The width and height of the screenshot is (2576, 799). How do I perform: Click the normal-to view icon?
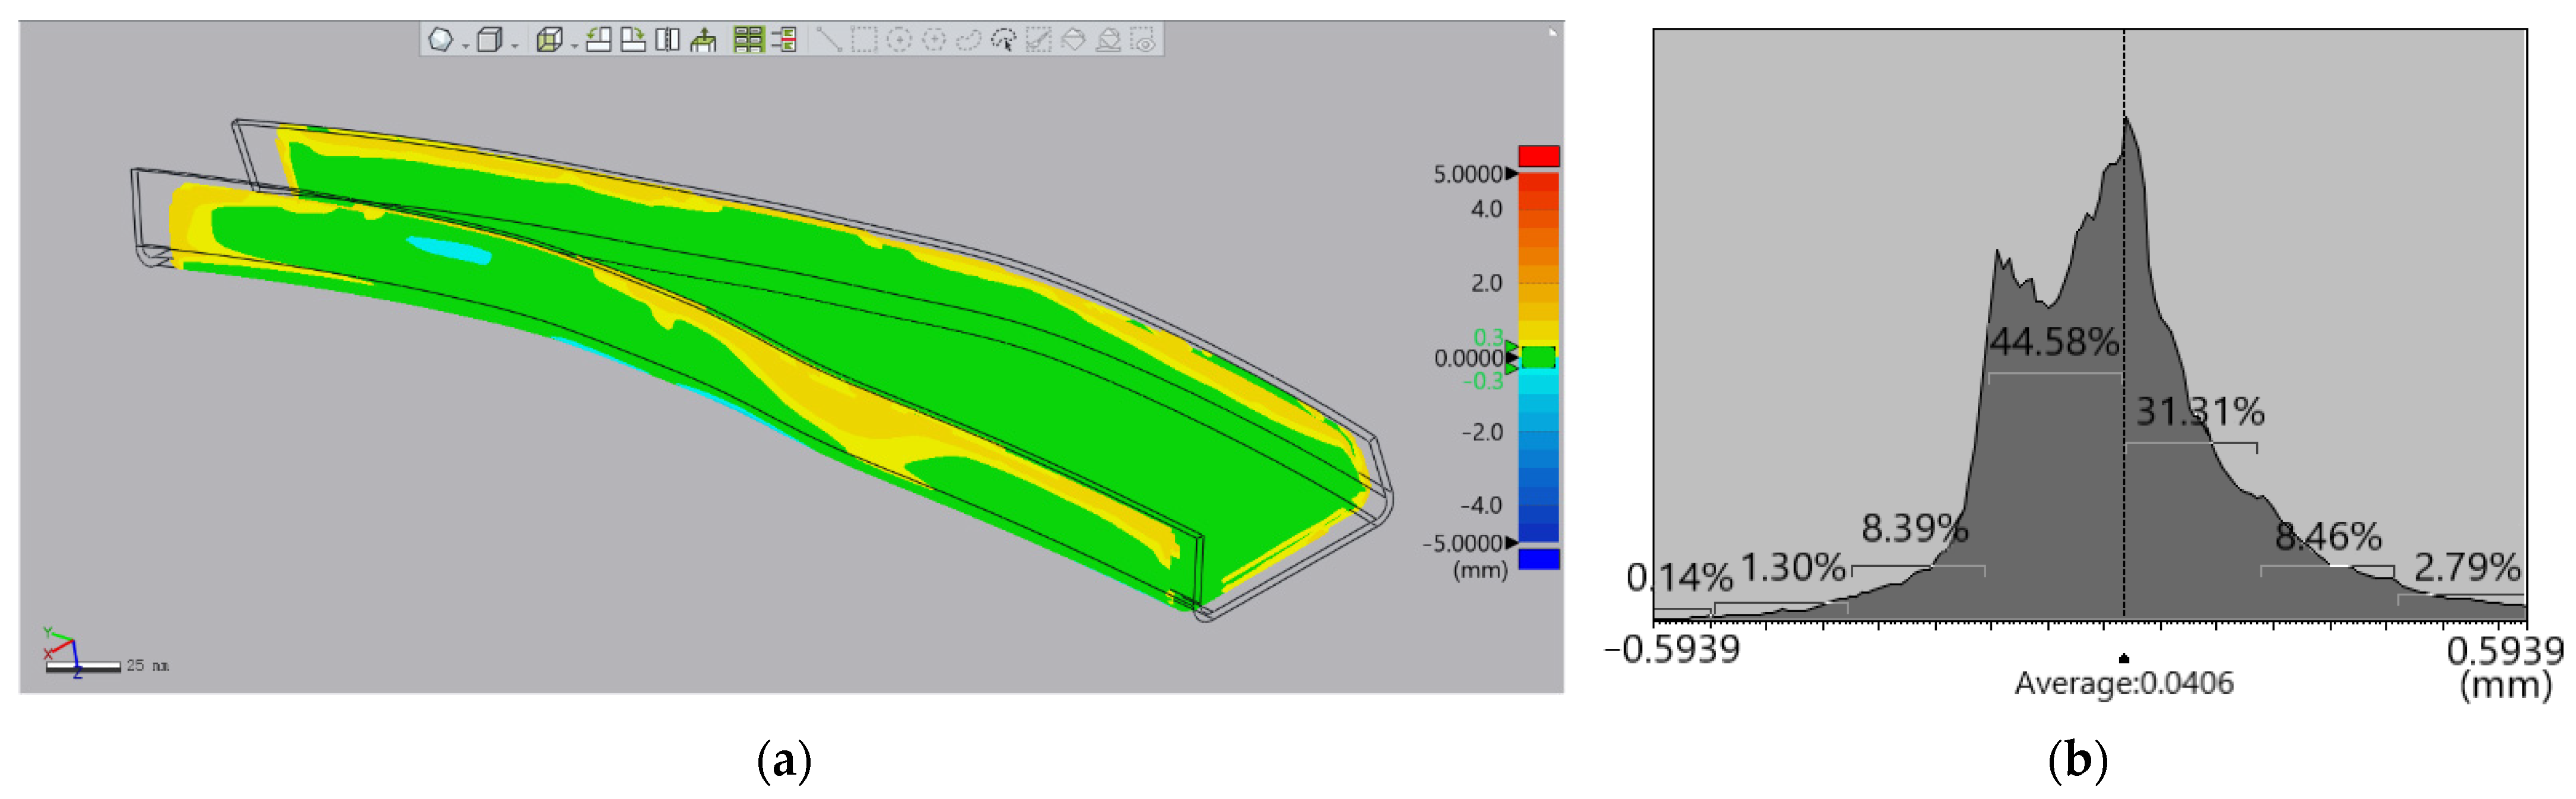click(x=704, y=40)
